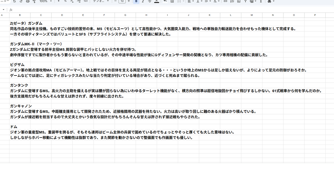This screenshot has height=188, width=334.
Task: Select the cell titled ドム
Action: click(14, 127)
